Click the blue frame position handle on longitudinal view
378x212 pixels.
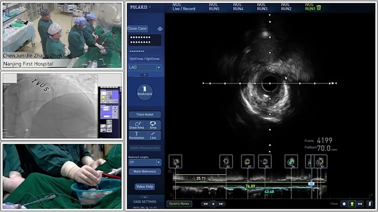(x=311, y=184)
